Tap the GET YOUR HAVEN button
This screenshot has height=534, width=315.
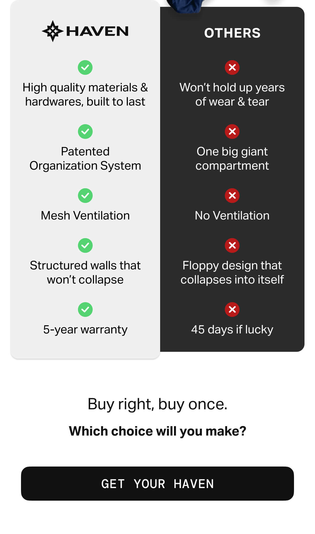coord(157,484)
